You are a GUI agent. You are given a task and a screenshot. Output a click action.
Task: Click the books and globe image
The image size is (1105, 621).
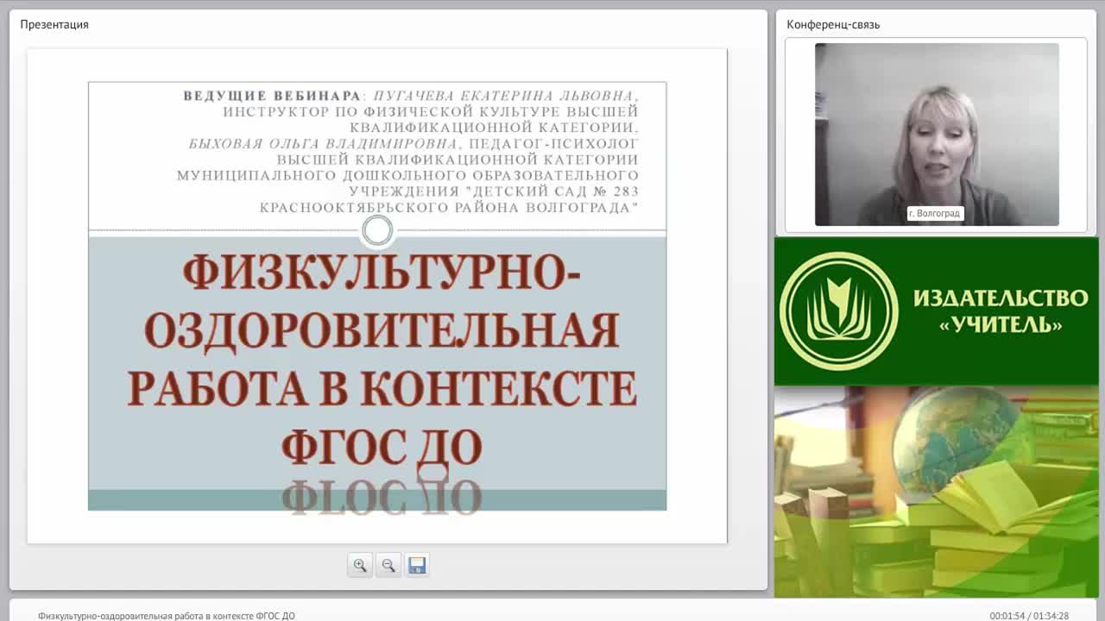pyautogui.click(x=936, y=492)
